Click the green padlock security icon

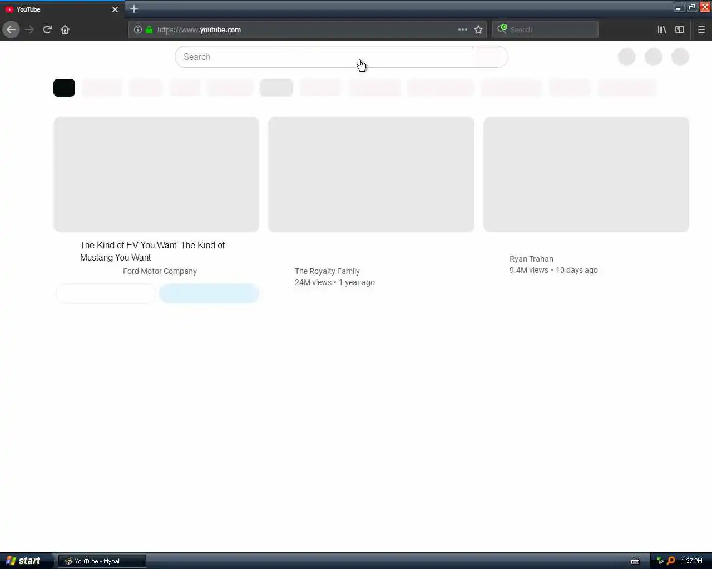click(x=149, y=29)
